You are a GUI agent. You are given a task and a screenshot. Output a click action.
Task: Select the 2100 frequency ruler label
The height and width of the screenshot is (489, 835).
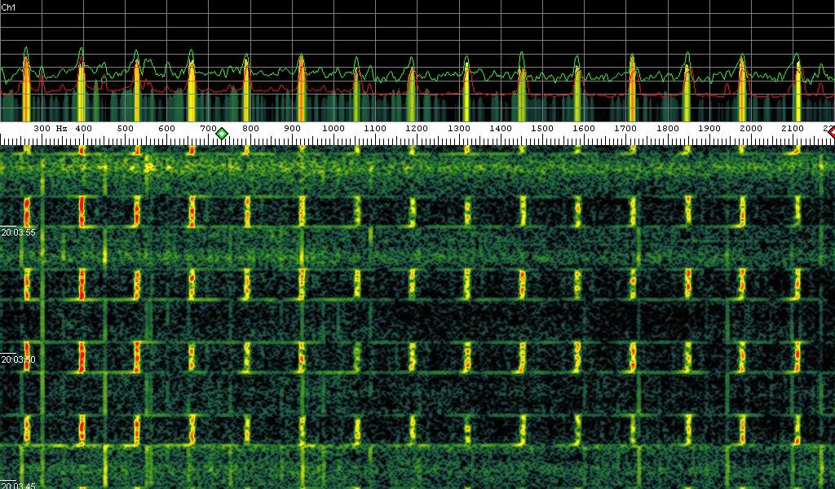(x=793, y=128)
